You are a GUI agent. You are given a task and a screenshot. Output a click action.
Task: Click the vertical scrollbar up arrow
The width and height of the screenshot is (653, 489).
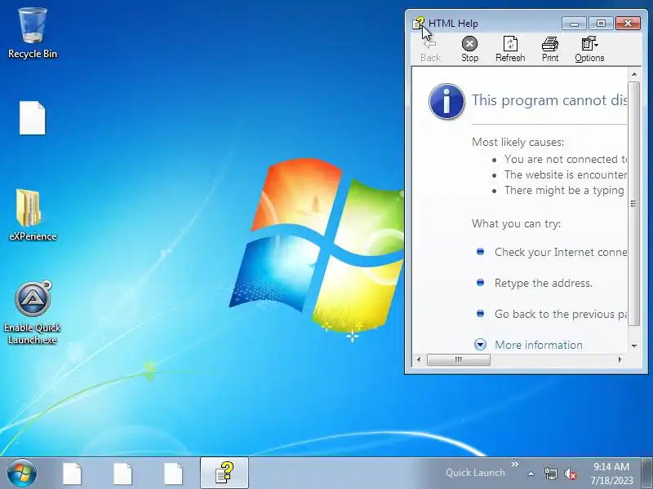[634, 74]
